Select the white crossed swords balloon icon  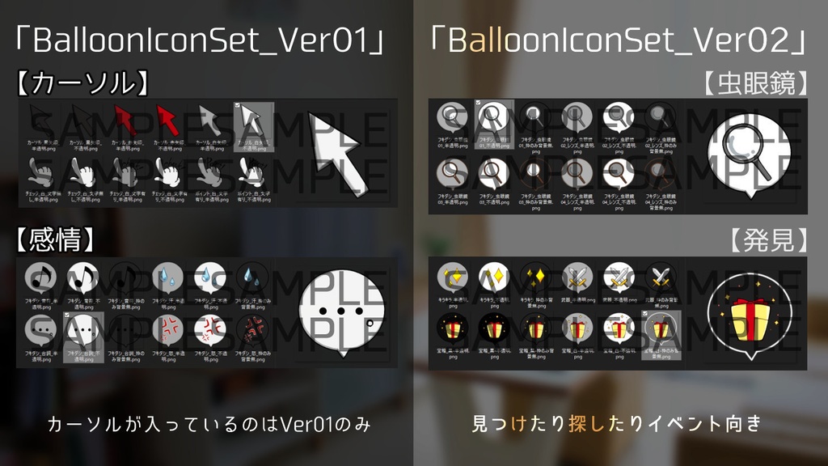619,285
